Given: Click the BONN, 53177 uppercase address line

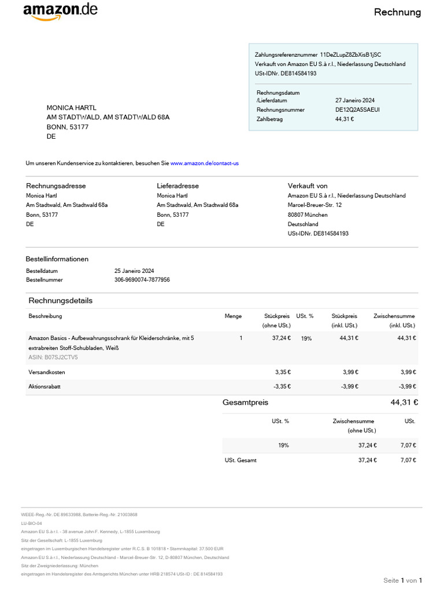Looking at the screenshot, I should point(68,127).
